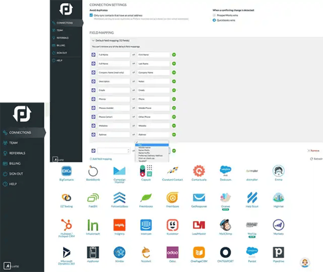Viewport: 323px width, 272px height.
Task: Click the COLLAPSE button in the enlarged sidebar
Action: [x=11, y=266]
